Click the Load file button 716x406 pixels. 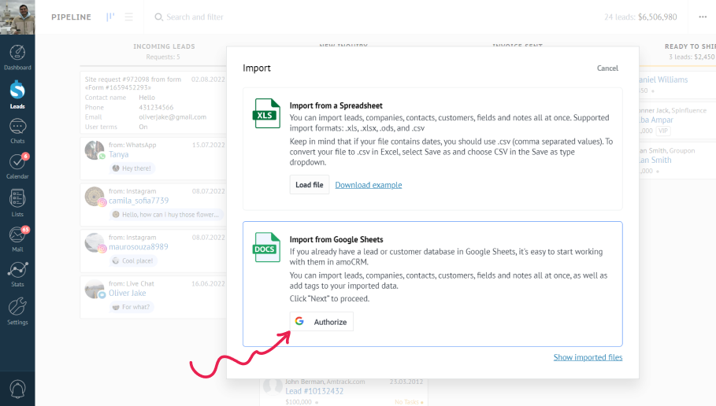(309, 185)
